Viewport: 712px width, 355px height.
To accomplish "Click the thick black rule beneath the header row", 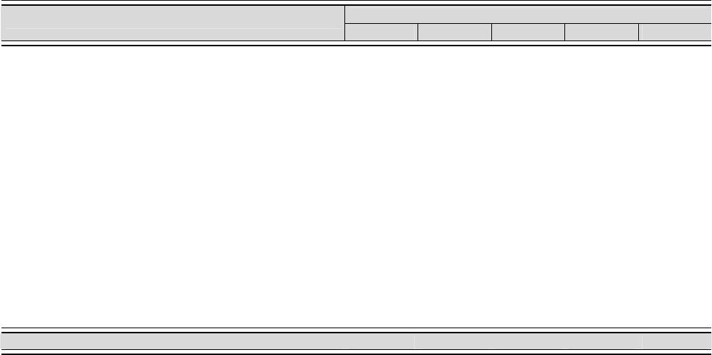I will click(356, 45).
